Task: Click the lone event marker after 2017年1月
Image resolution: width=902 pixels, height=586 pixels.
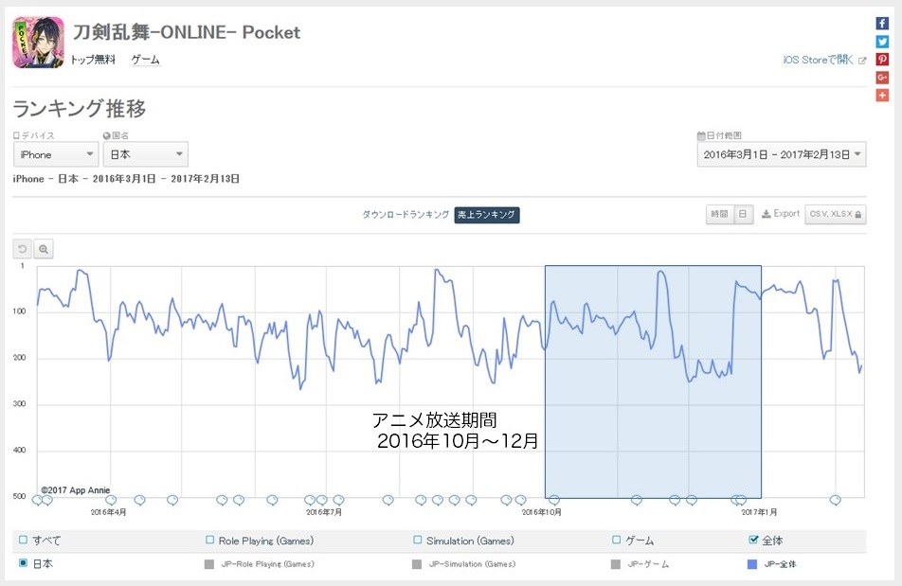Action: [836, 501]
